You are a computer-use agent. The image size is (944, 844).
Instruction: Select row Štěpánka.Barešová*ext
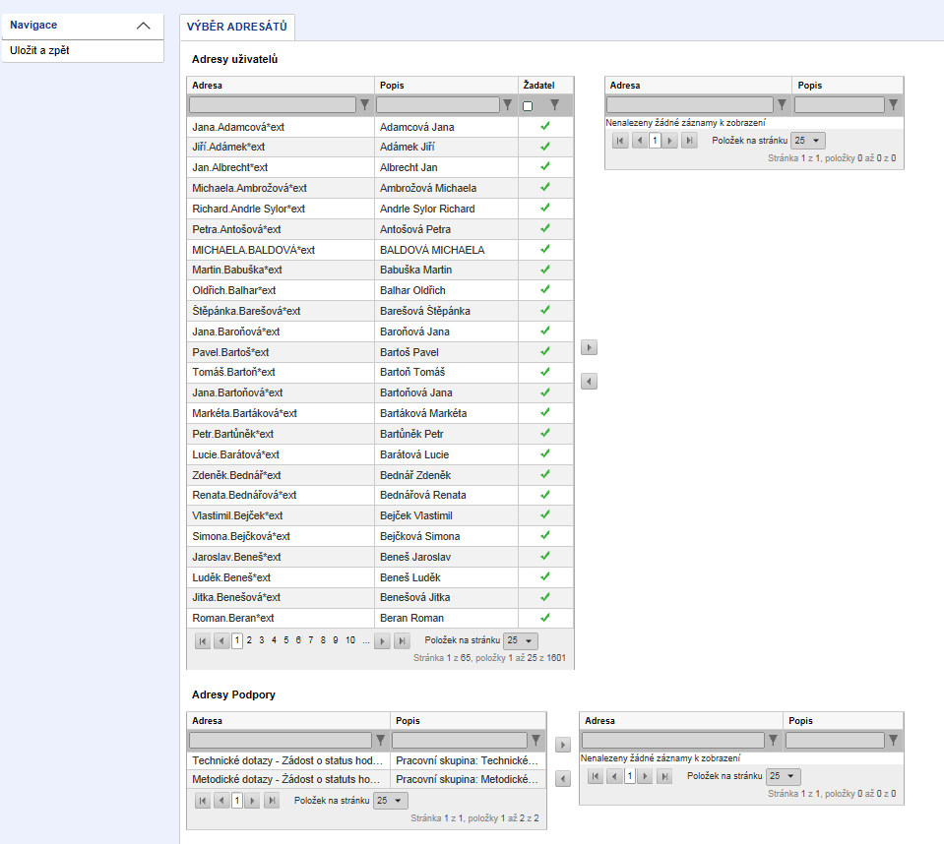(x=381, y=311)
